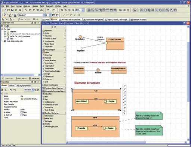This screenshot has width=191, height=147.
Task: Switch to the Intro diagram tab
Action: pos(46,20)
